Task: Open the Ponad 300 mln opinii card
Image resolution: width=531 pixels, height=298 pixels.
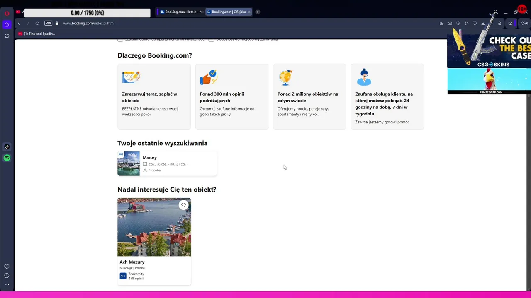Action: [x=232, y=96]
